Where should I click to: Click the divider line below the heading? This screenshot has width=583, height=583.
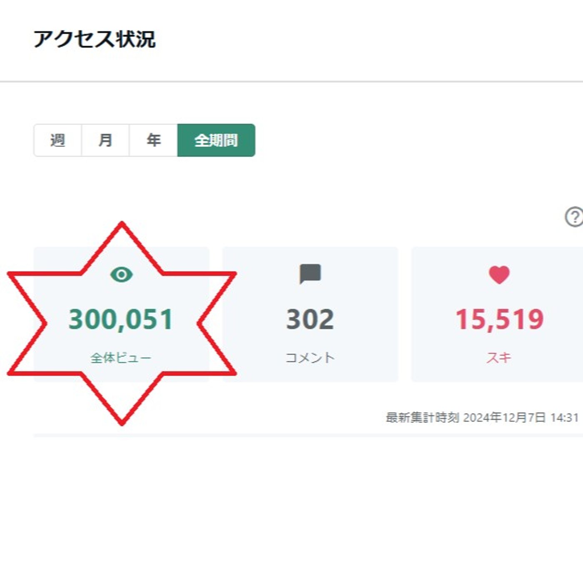point(291,82)
